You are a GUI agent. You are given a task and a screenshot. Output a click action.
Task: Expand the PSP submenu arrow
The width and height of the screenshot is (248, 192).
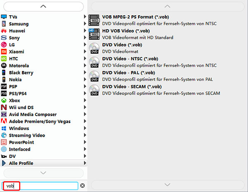pos(85,86)
